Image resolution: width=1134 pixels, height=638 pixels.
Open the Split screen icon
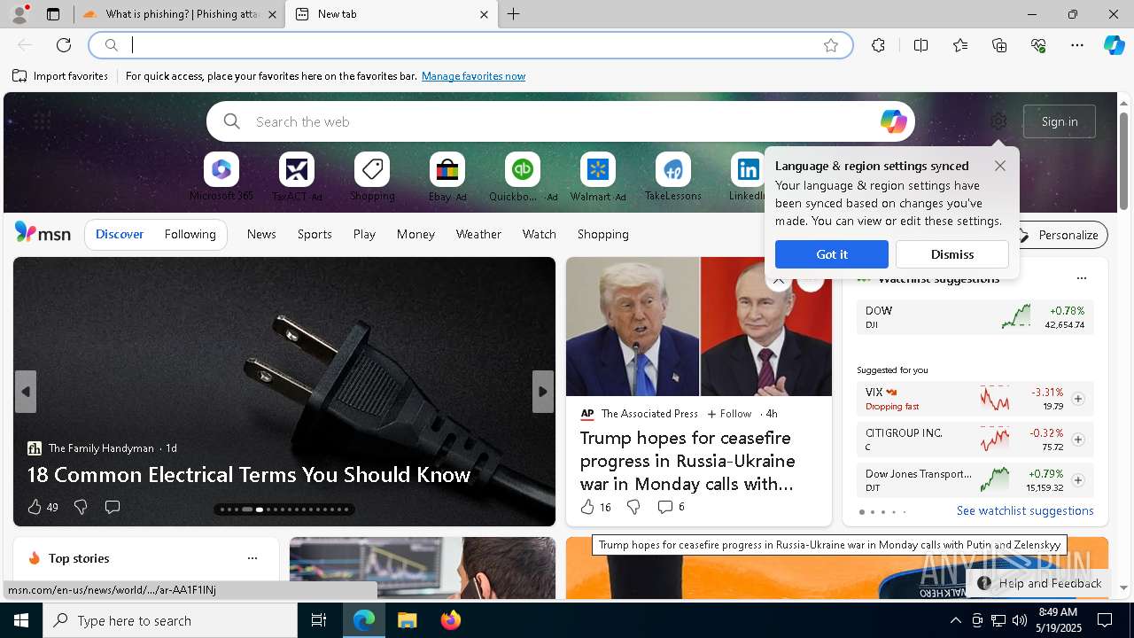(920, 45)
